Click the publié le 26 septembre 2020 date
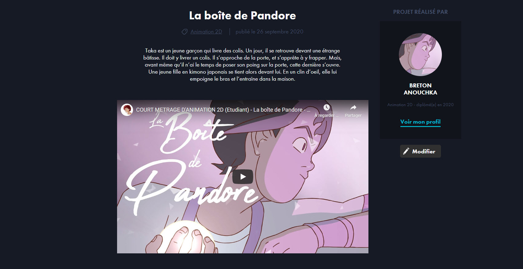This screenshot has height=269, width=523. pyautogui.click(x=269, y=32)
